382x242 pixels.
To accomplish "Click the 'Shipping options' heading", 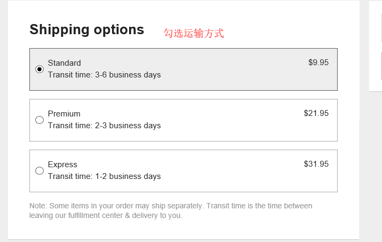I will [x=87, y=29].
